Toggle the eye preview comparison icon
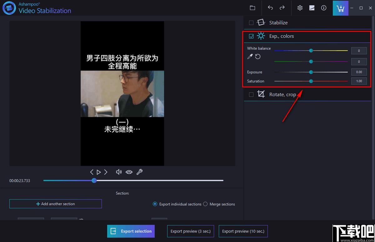The width and height of the screenshot is (375, 242). (x=129, y=172)
